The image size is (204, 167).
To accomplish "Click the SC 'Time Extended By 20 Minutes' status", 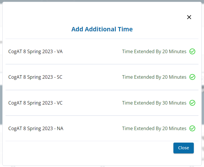I will click(x=154, y=77).
